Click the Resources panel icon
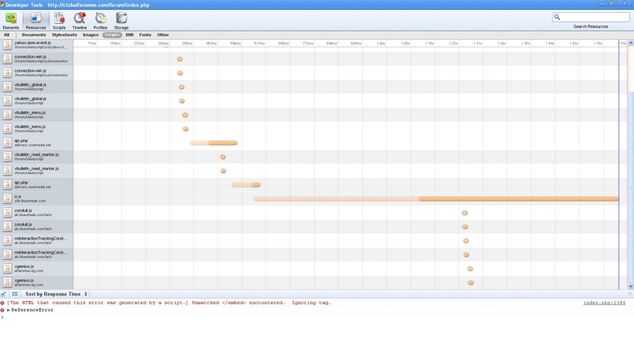The height and width of the screenshot is (340, 634). click(36, 21)
